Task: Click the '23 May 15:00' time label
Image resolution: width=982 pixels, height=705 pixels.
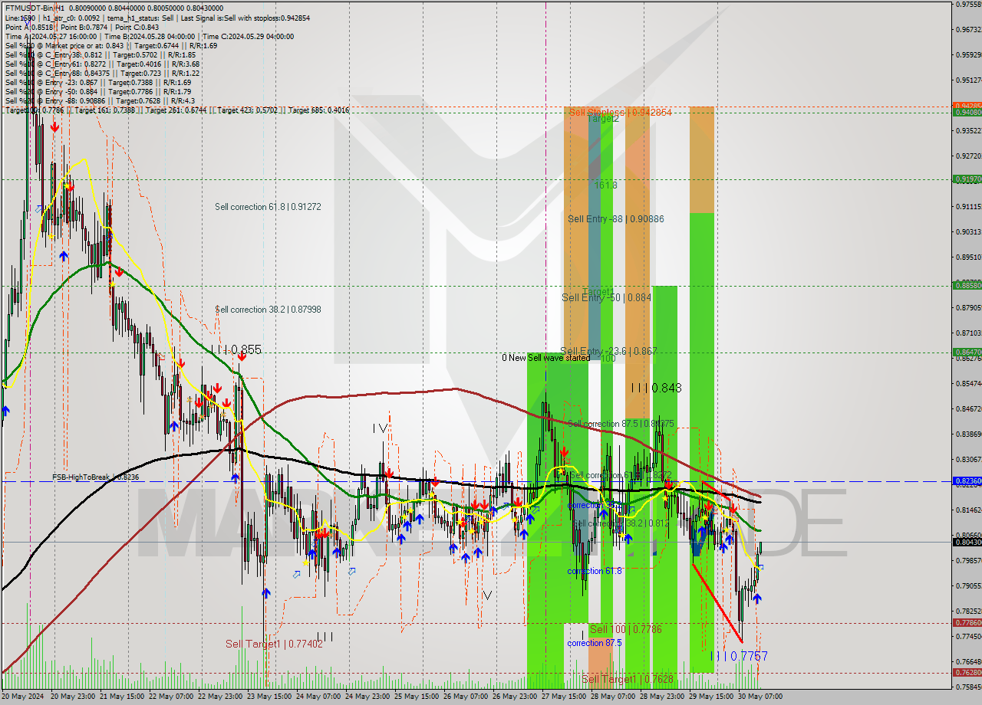Action: click(269, 697)
